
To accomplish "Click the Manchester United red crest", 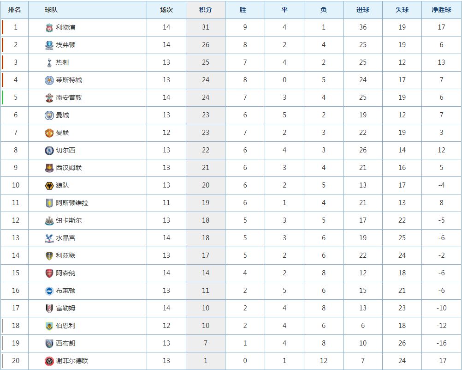I will [x=49, y=133].
